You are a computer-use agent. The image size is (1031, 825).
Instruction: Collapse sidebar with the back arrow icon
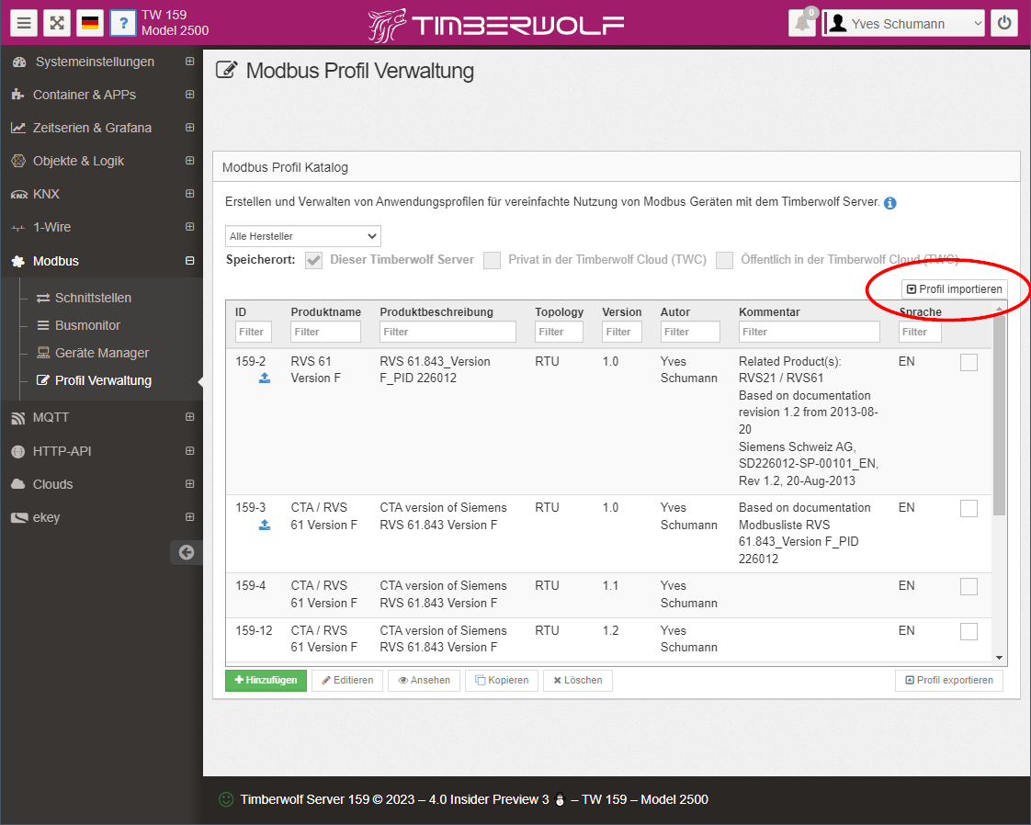[187, 552]
